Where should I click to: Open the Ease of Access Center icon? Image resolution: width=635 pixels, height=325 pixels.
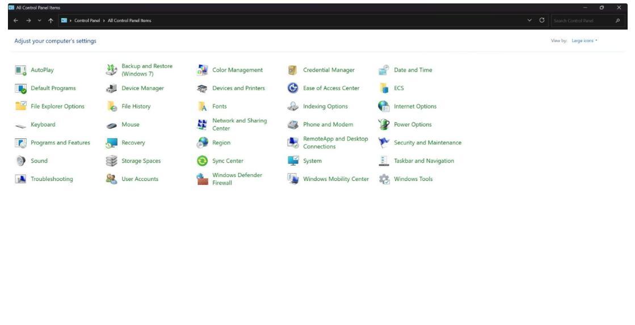pos(293,88)
